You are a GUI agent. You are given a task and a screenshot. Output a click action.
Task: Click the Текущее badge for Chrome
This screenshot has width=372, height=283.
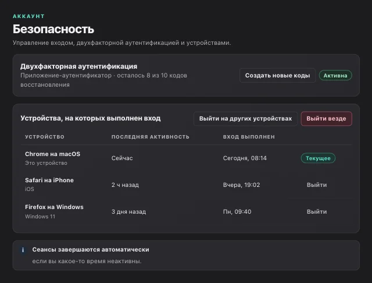tap(318, 158)
